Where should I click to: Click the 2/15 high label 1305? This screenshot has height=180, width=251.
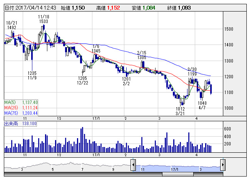click(x=142, y=57)
